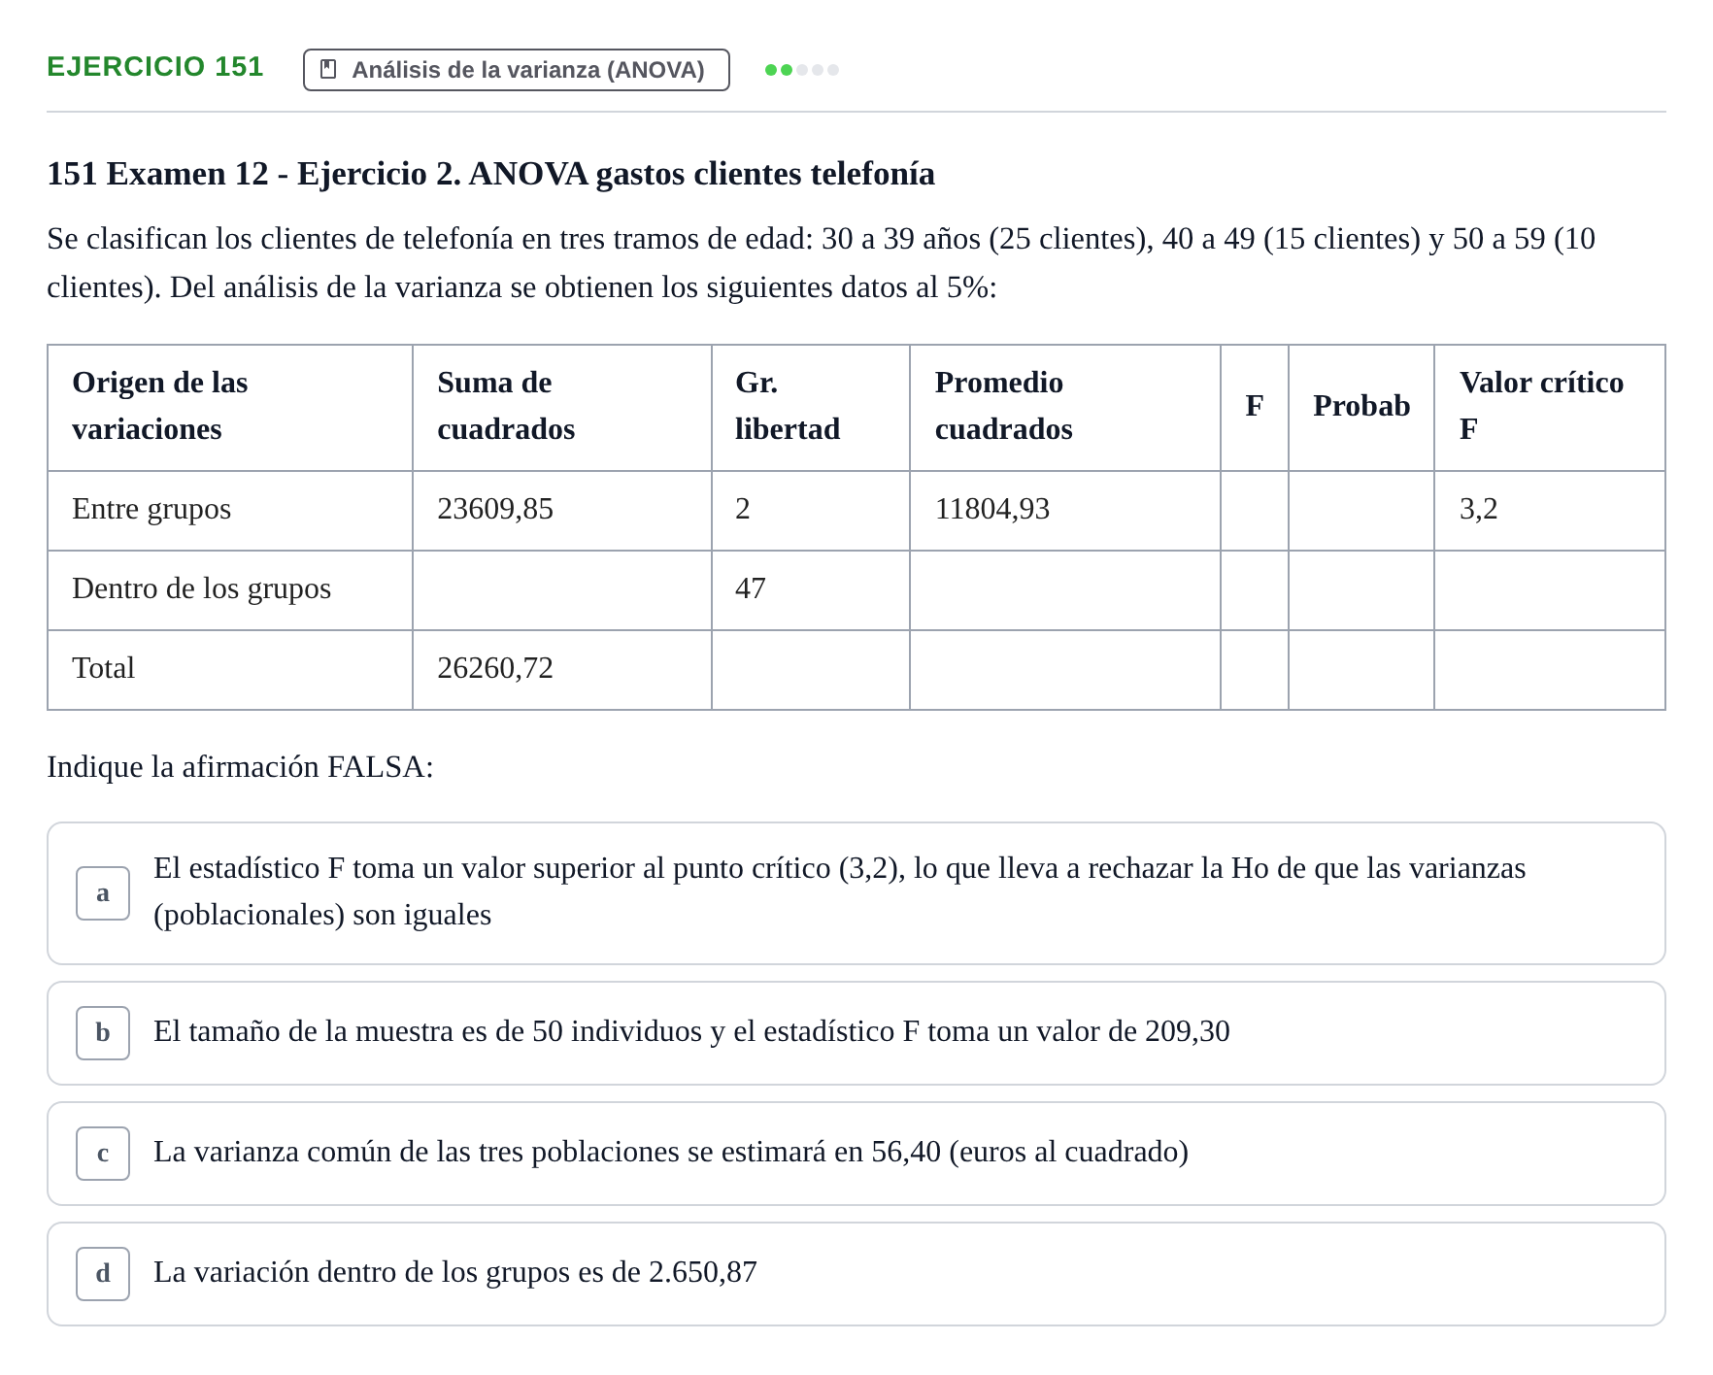This screenshot has height=1375, width=1713.
Task: Open the Análisis de la varianza (ANOVA) tag
Action: point(516,70)
